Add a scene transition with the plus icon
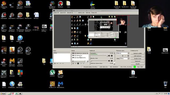This screenshot has width=170, height=95. click(123, 56)
